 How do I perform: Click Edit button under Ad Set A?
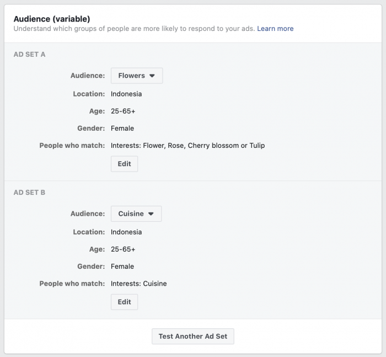[124, 164]
